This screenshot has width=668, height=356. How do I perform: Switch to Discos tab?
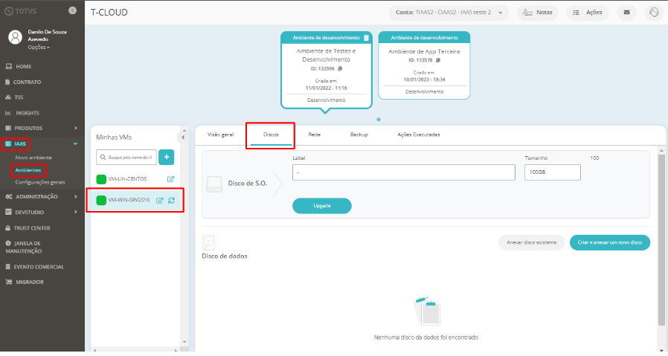271,135
